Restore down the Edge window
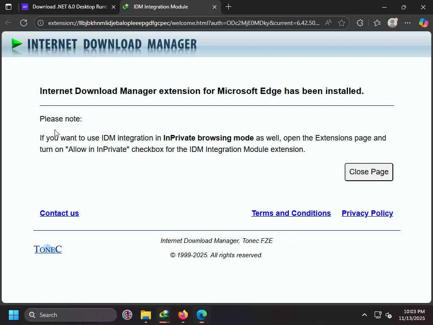The height and width of the screenshot is (325, 433). click(404, 7)
